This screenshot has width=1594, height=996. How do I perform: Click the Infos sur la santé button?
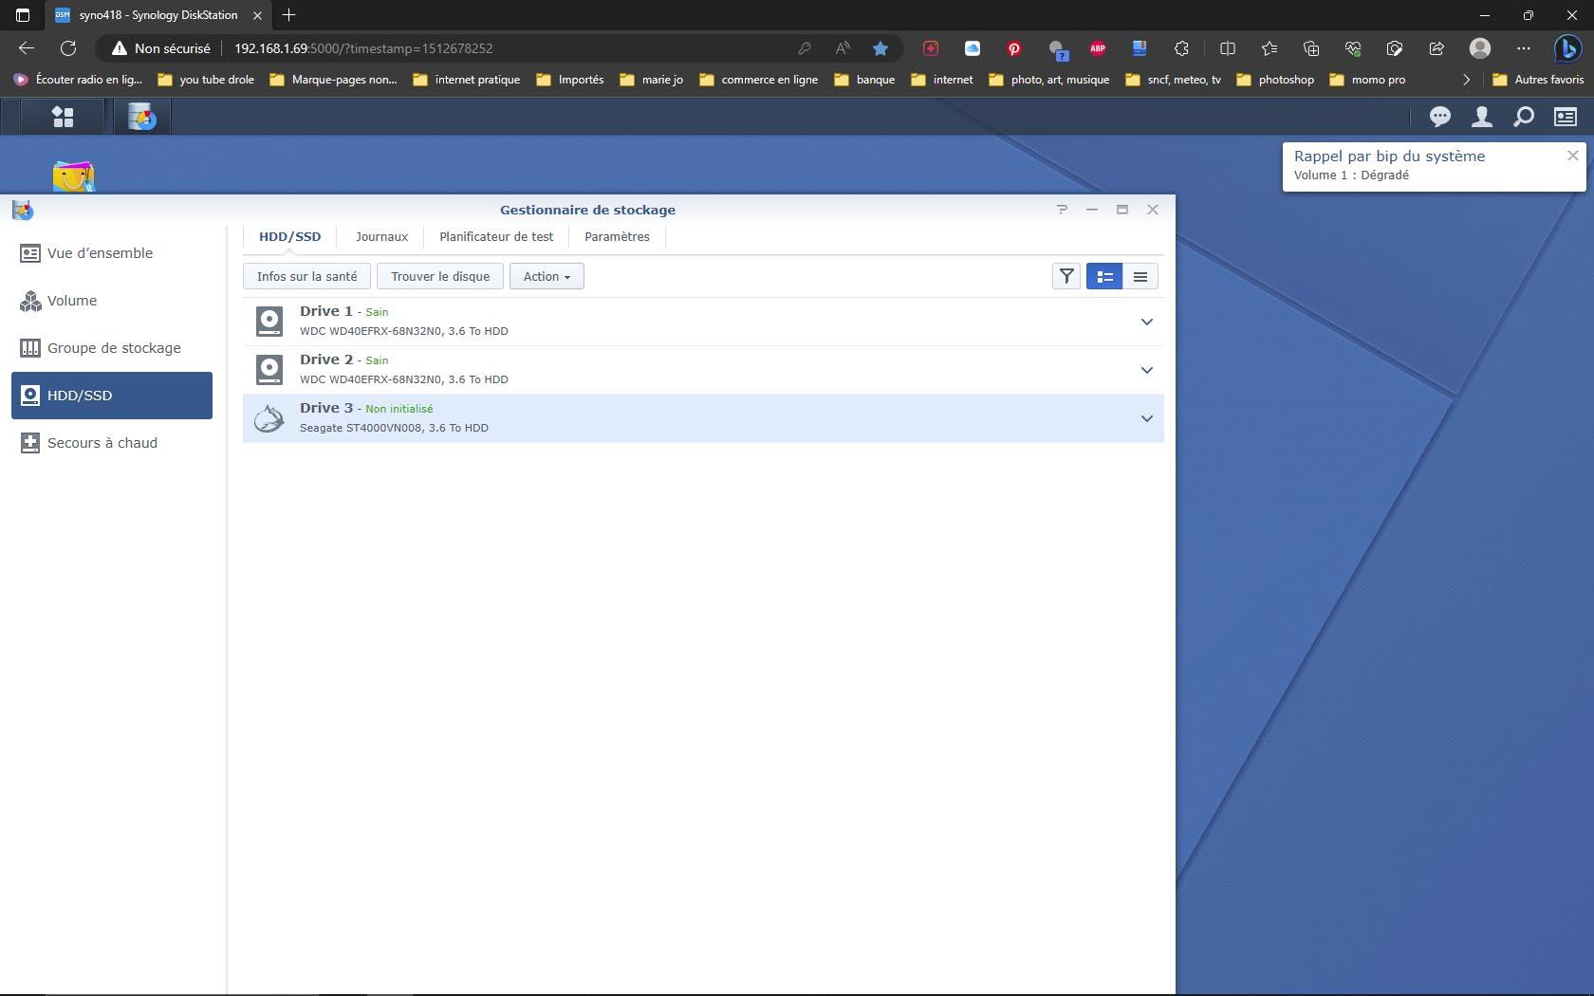tap(306, 276)
